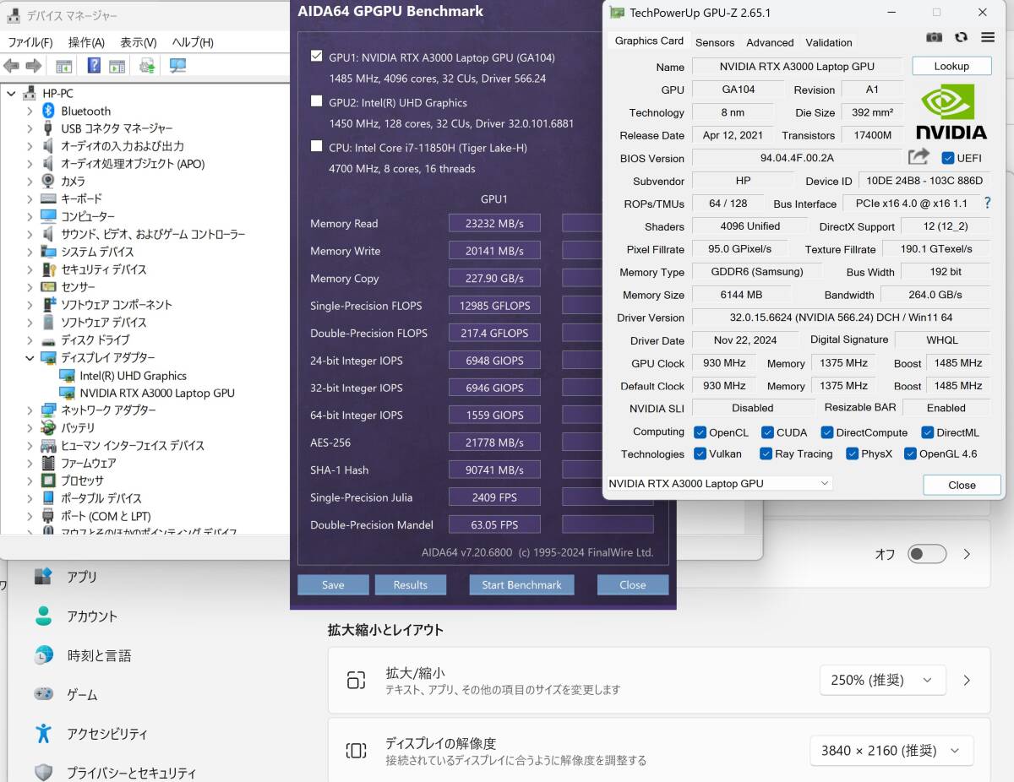Click the キーボード device category icon
1014x782 pixels.
coord(48,198)
